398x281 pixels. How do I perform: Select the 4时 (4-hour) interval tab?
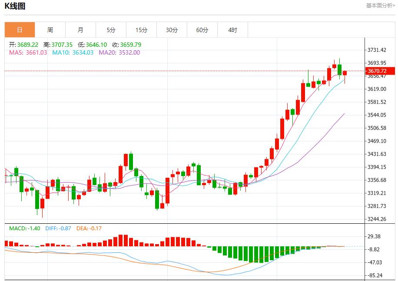pyautogui.click(x=232, y=30)
